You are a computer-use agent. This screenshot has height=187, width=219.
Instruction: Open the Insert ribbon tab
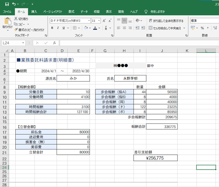tap(34, 12)
